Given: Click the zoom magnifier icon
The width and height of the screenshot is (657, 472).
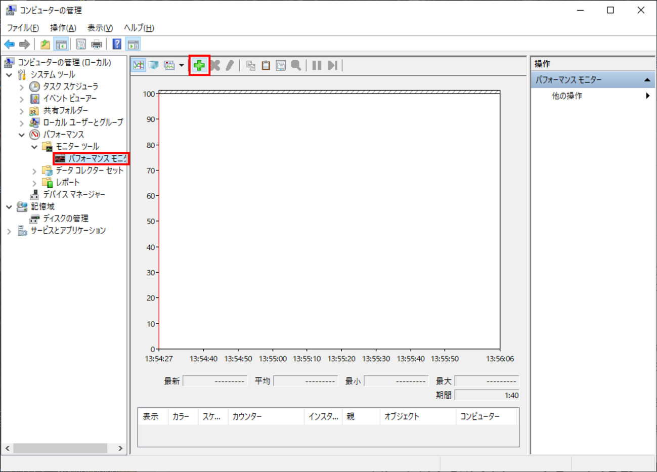Looking at the screenshot, I should tap(296, 65).
